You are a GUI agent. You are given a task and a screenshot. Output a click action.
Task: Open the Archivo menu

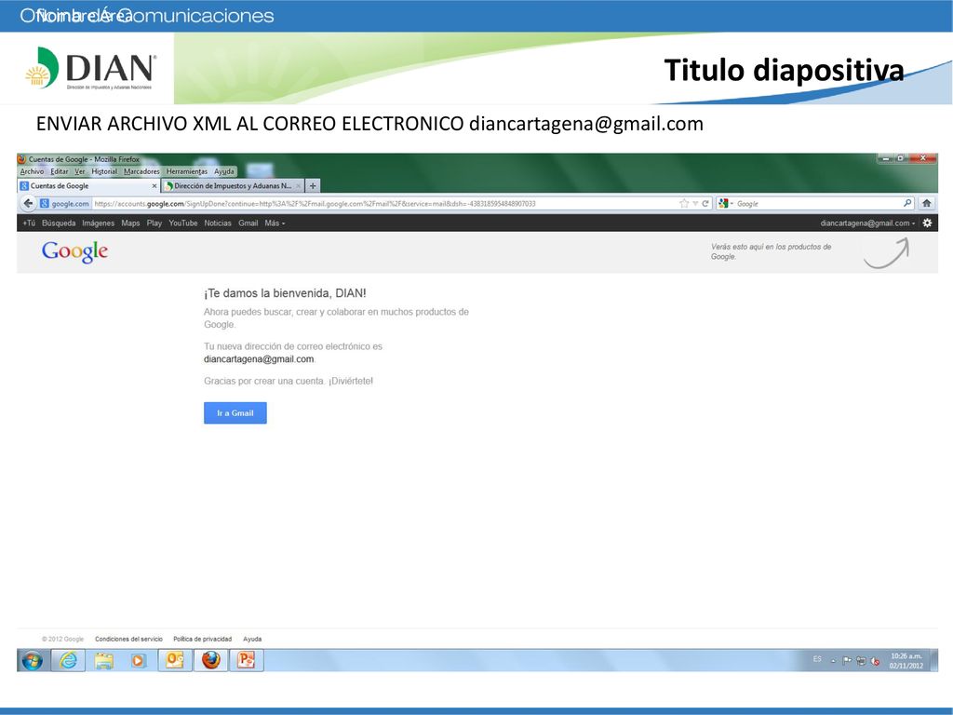[33, 171]
